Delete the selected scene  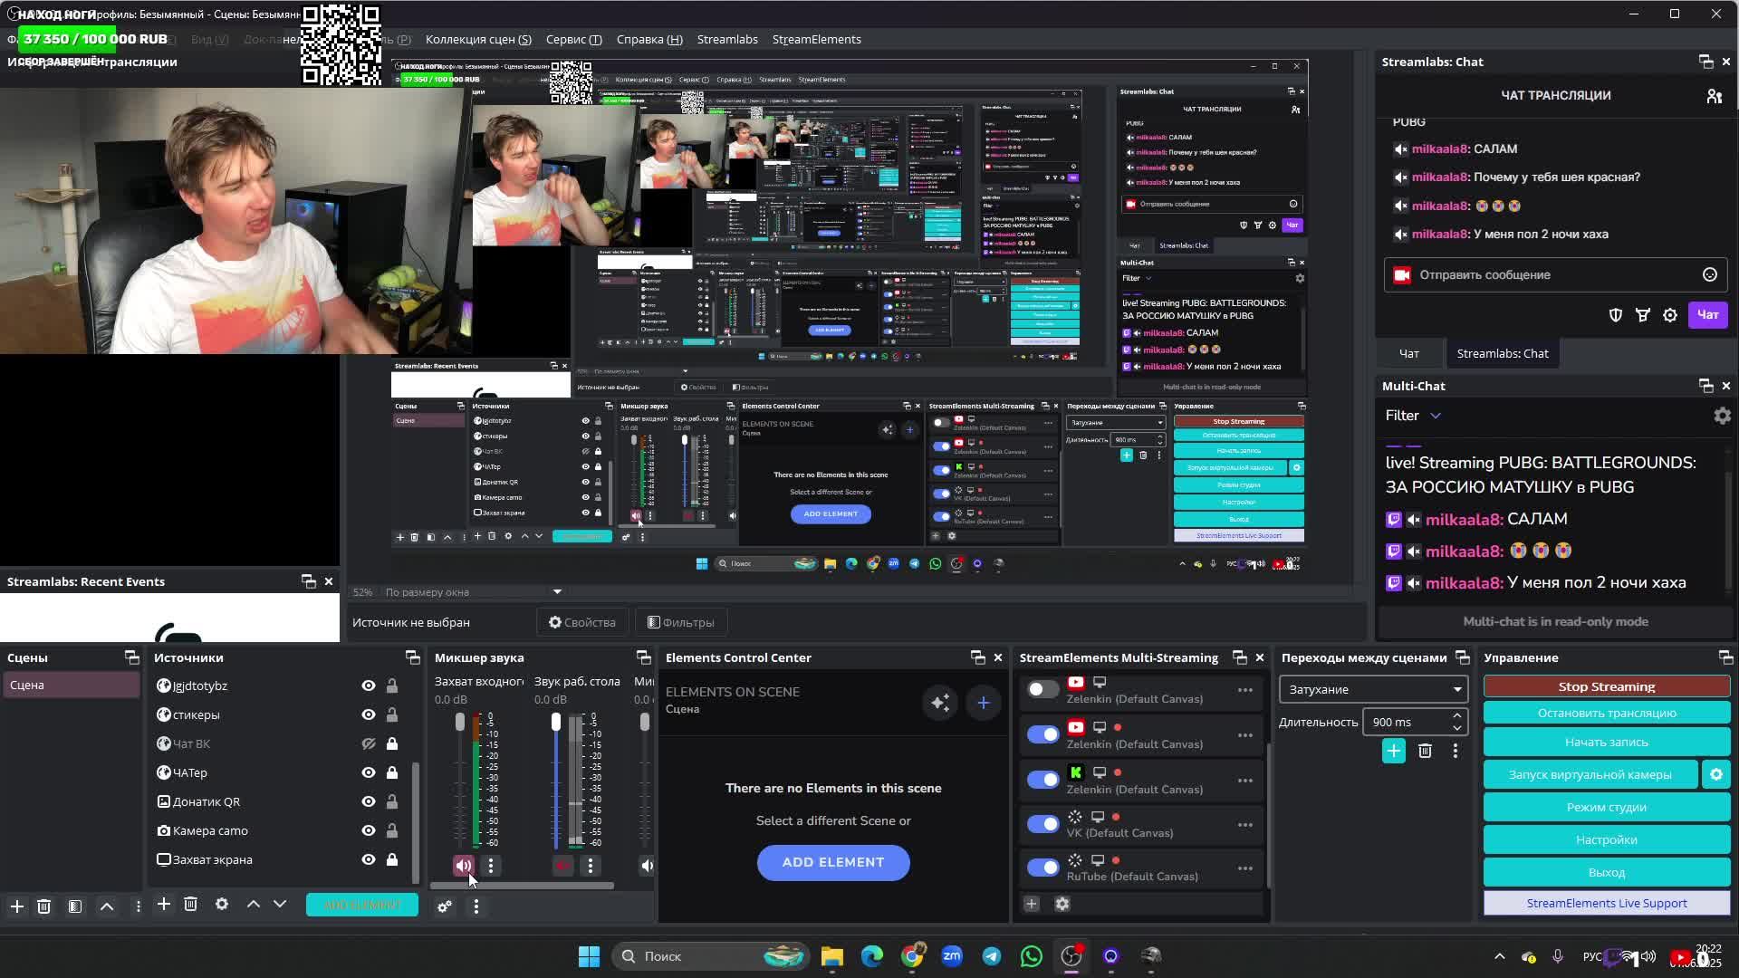tap(44, 906)
